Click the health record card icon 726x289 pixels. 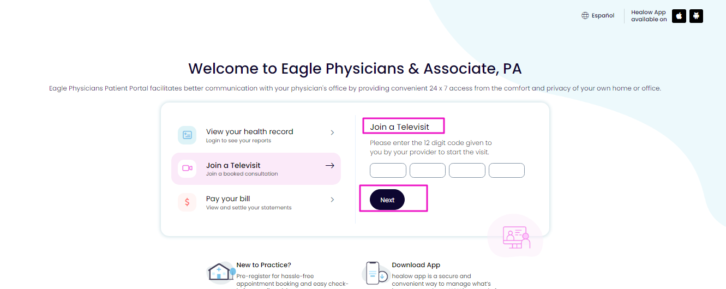tap(187, 135)
